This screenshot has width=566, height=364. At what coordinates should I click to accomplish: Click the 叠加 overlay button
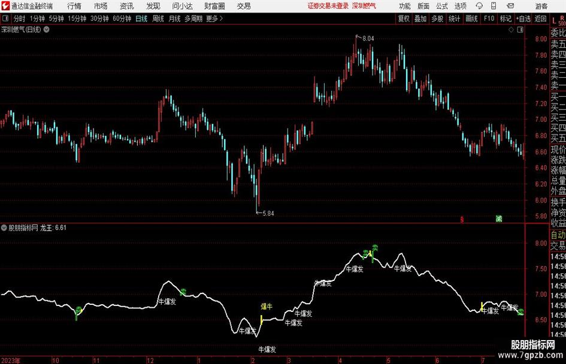420,19
